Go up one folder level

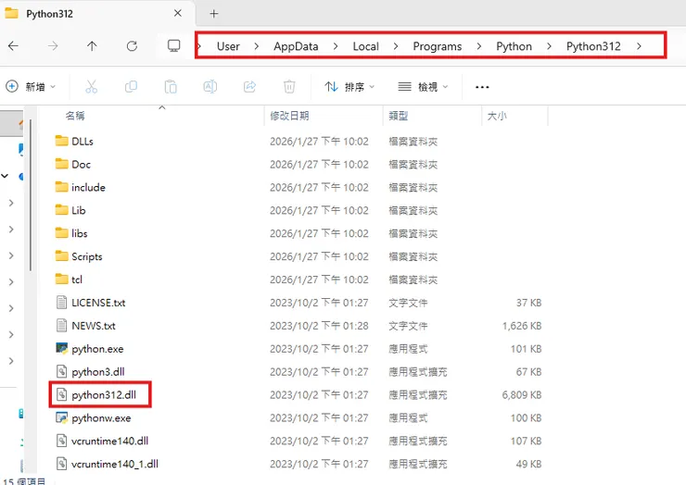coord(92,46)
